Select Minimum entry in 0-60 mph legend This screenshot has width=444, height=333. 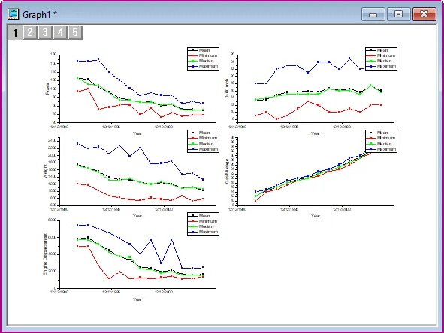pos(381,55)
